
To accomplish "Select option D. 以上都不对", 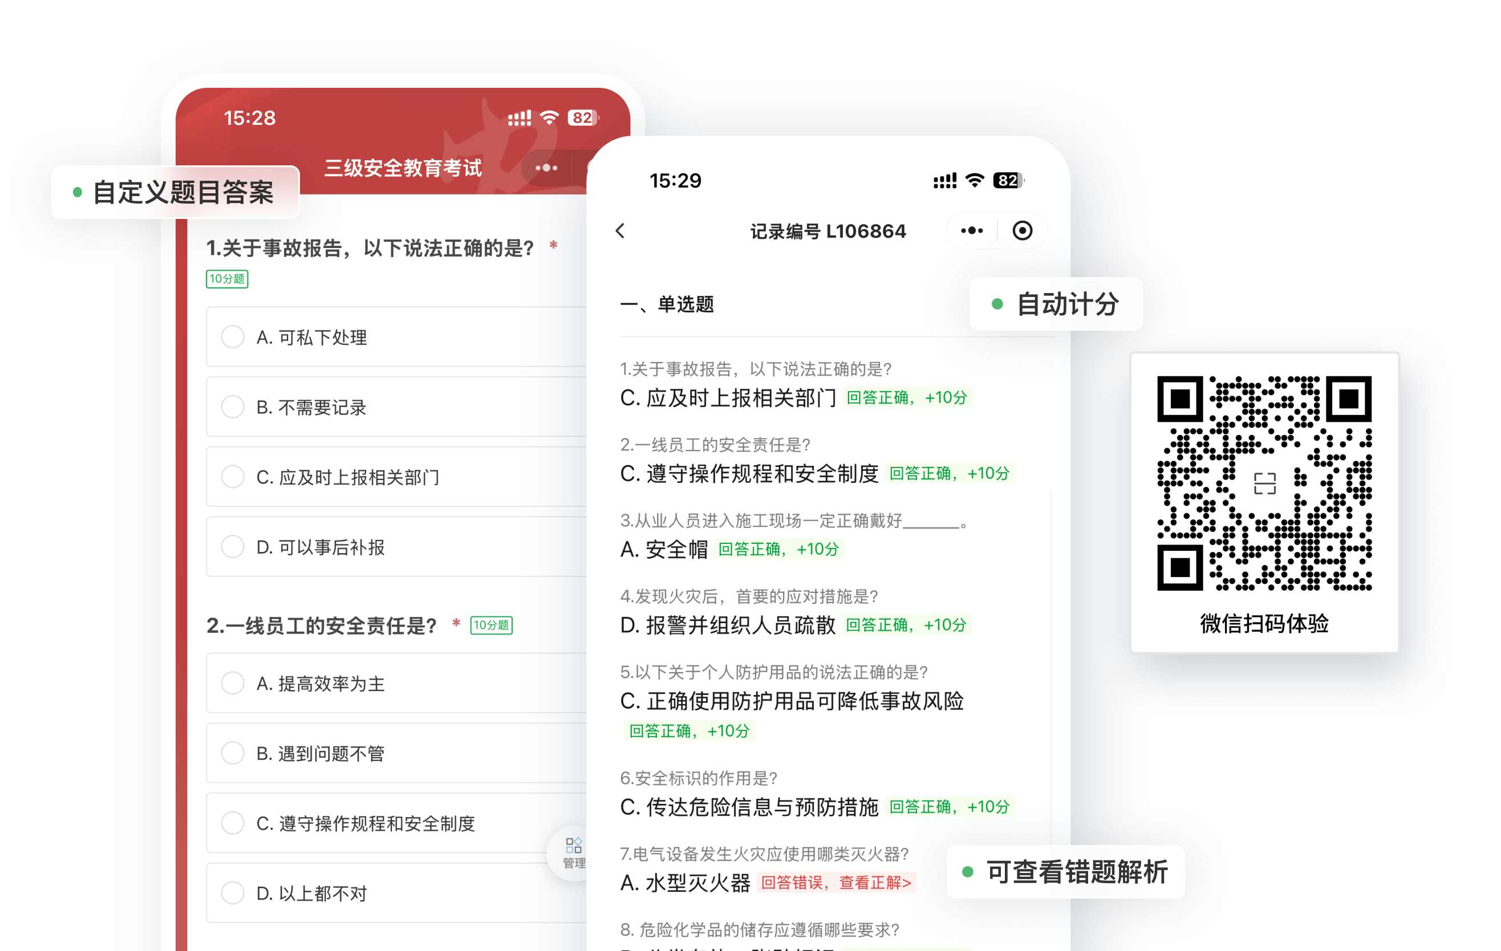I will [x=396, y=892].
